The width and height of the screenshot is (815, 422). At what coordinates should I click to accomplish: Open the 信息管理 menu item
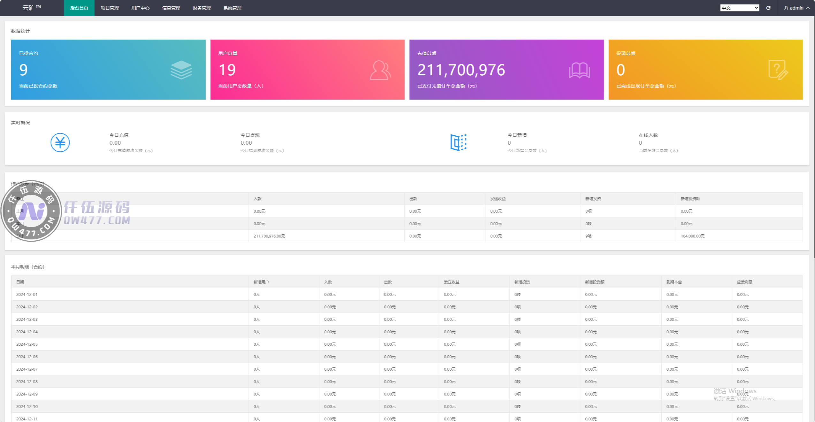click(171, 8)
